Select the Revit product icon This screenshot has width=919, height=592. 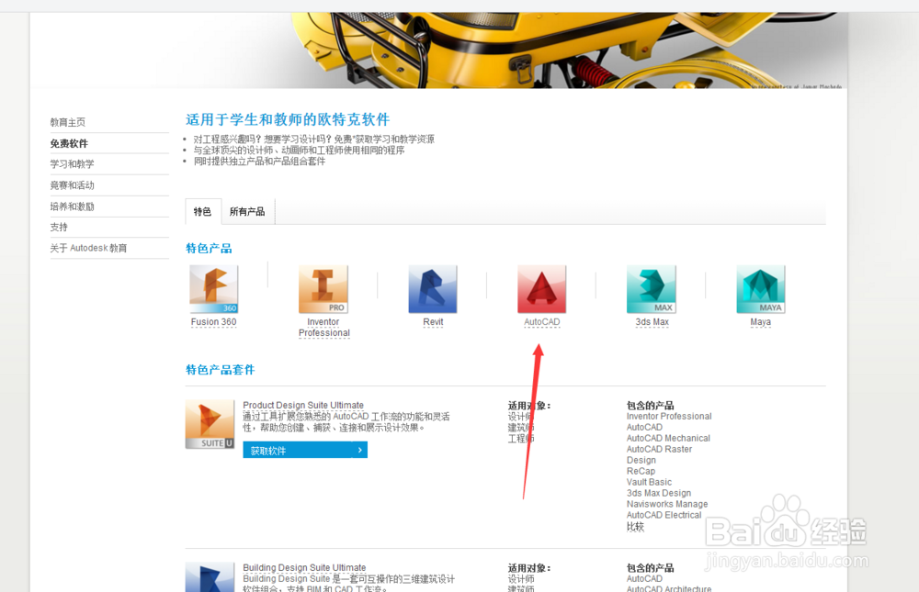(x=433, y=289)
